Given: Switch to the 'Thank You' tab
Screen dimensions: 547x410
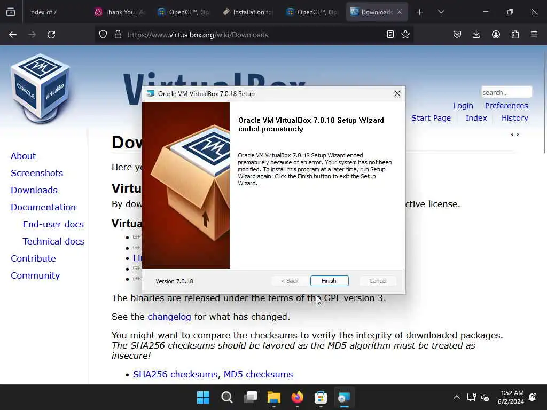Looking at the screenshot, I should tap(120, 12).
